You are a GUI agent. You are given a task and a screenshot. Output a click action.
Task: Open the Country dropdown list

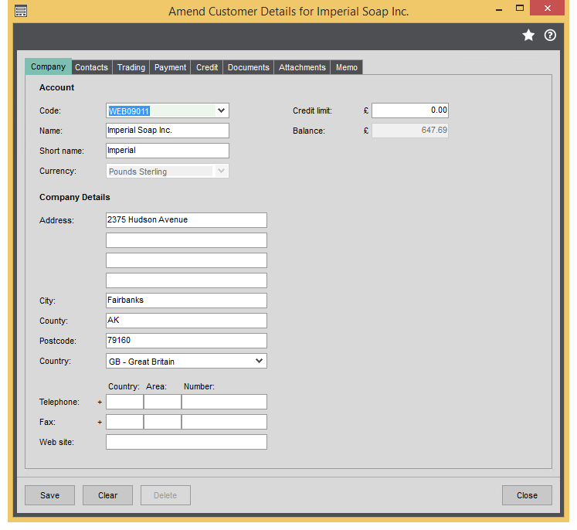pyautogui.click(x=259, y=361)
